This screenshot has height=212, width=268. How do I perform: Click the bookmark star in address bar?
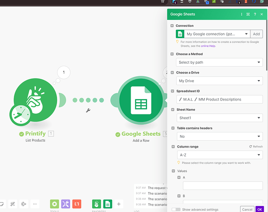[163, 1]
